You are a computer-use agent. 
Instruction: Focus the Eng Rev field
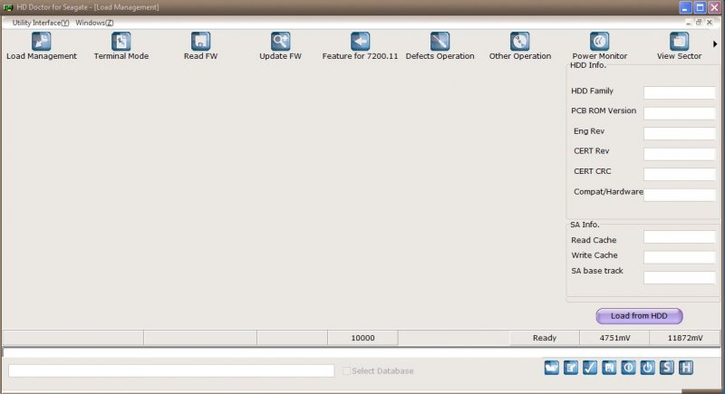(x=679, y=133)
